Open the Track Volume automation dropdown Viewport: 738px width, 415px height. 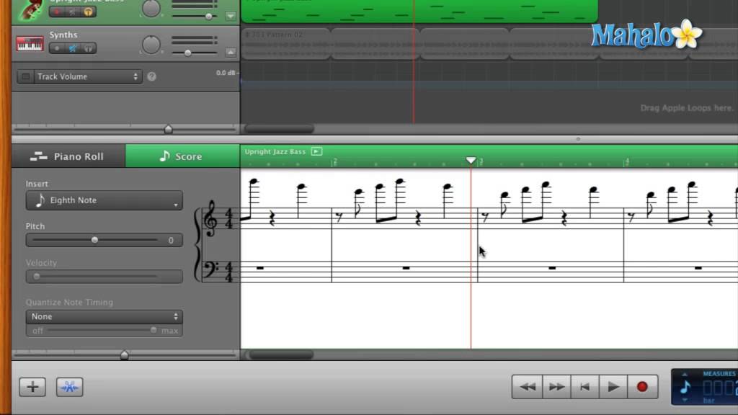[x=87, y=76]
